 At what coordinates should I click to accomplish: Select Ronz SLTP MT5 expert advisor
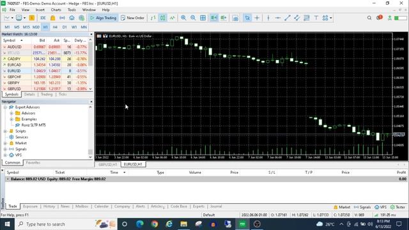[x=33, y=125]
